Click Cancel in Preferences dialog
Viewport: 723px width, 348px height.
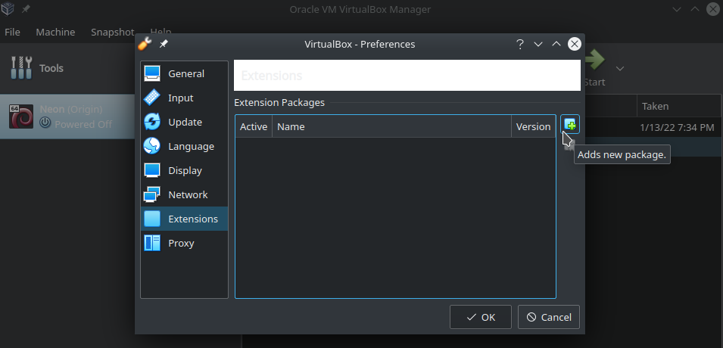pyautogui.click(x=549, y=317)
